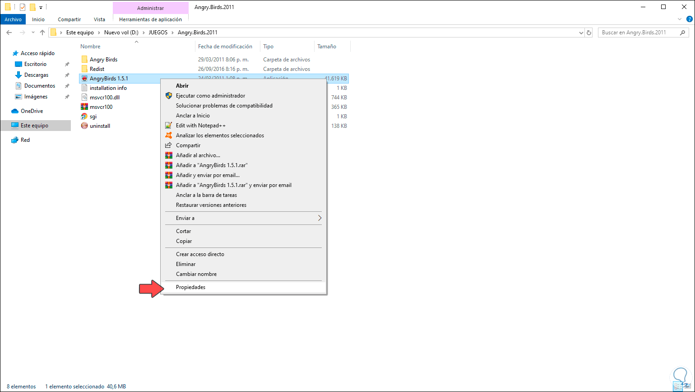Open Explorer help question mark
Image resolution: width=695 pixels, height=392 pixels.
coord(689,19)
